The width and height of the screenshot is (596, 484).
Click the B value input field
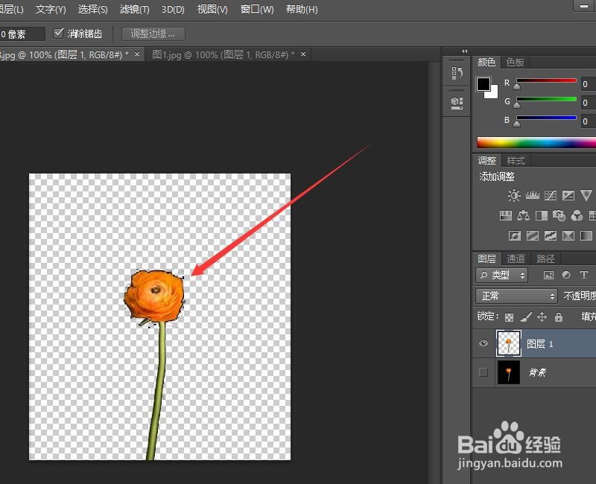click(x=589, y=121)
